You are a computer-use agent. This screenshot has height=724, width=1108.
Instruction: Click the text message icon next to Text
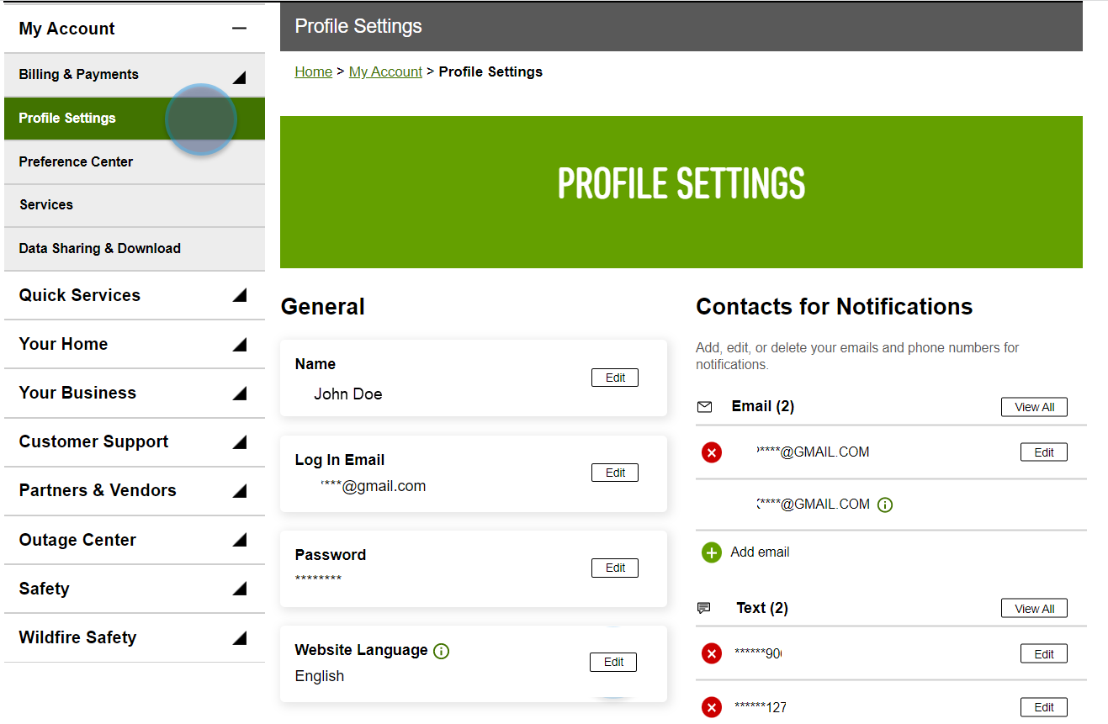pos(705,608)
